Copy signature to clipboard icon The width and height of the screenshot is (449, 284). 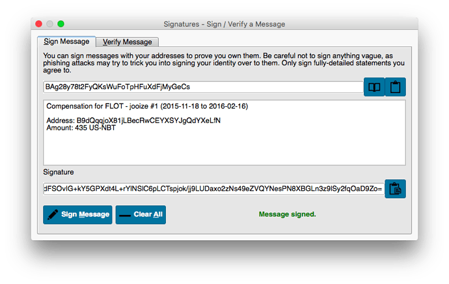pos(395,189)
